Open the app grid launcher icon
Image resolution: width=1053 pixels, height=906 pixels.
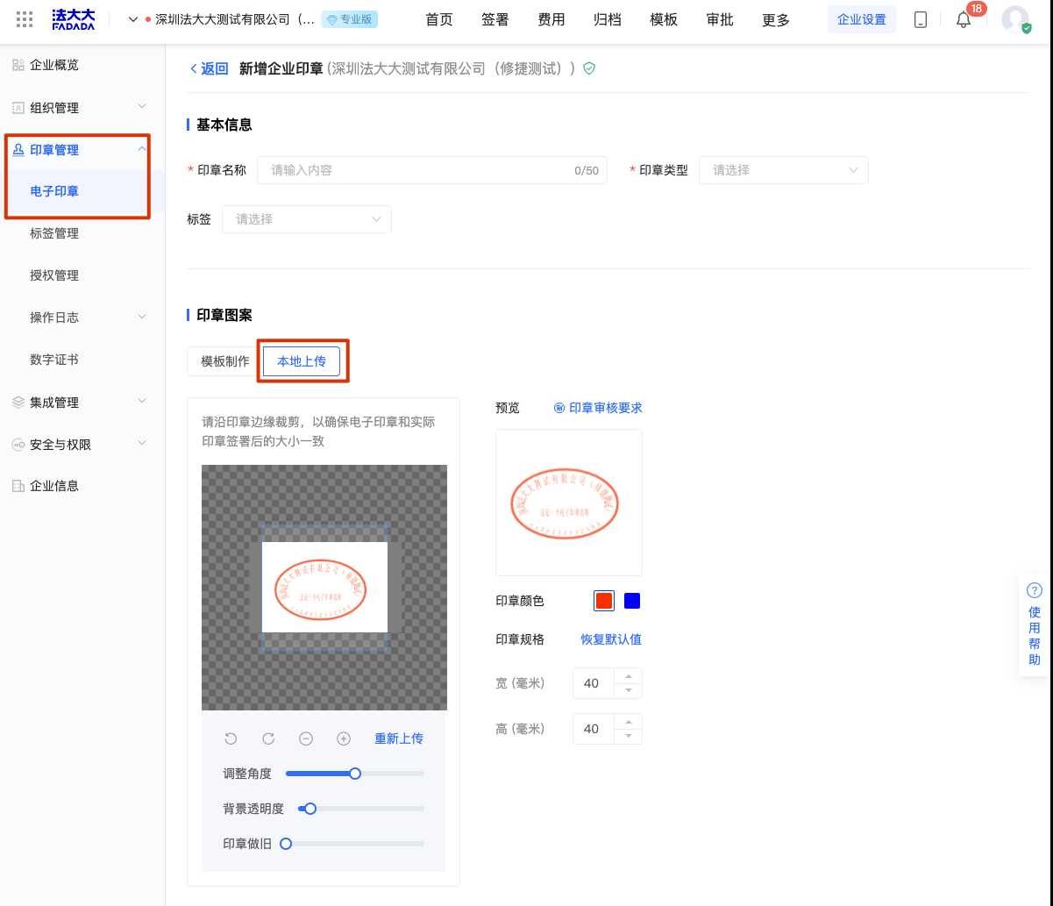coord(25,19)
